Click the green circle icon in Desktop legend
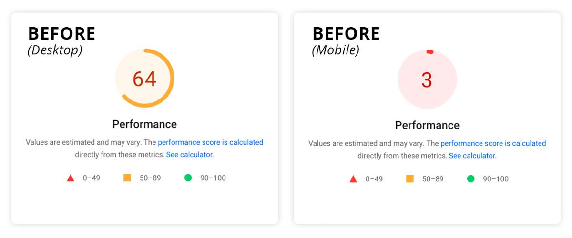 188,178
